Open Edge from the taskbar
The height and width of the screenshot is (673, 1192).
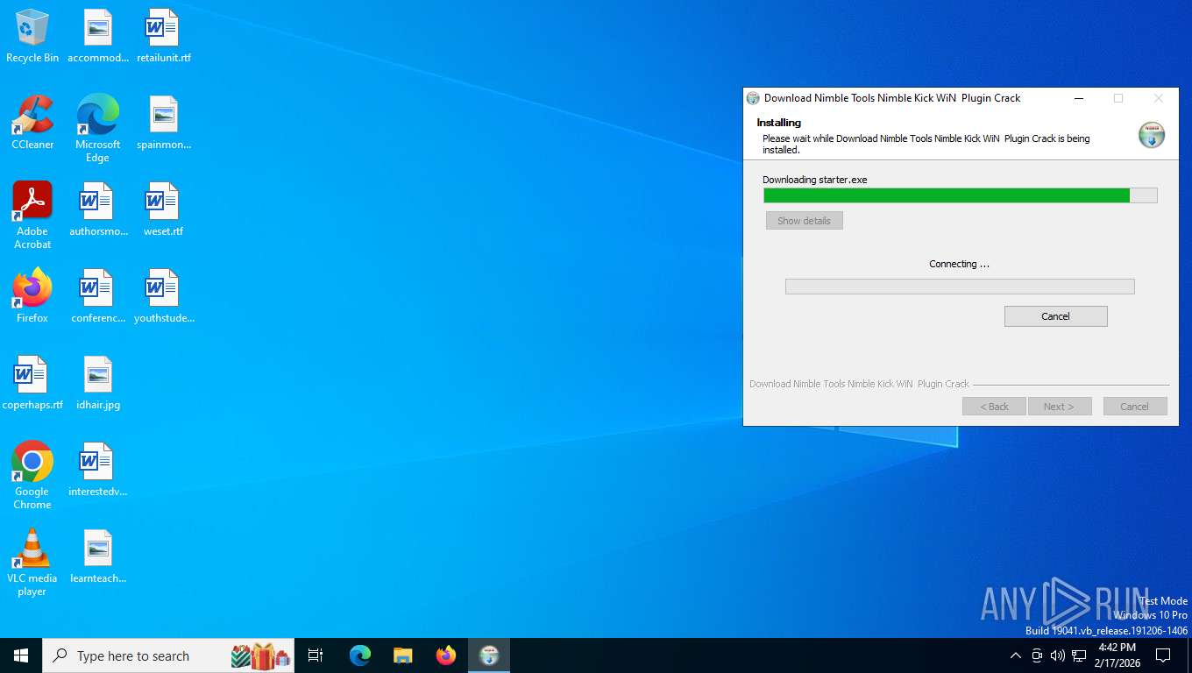(x=360, y=655)
